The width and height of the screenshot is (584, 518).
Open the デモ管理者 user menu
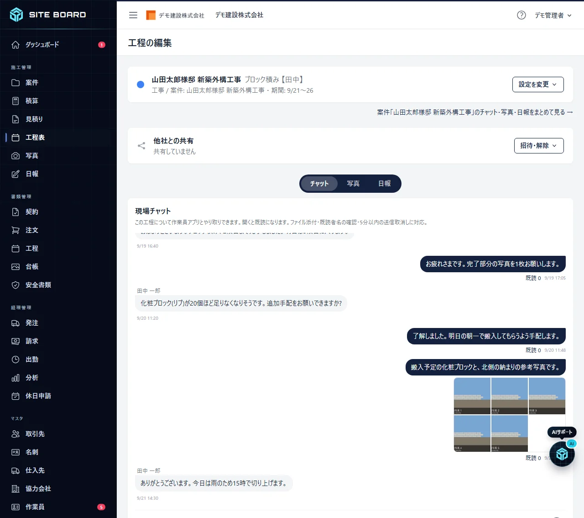(553, 15)
